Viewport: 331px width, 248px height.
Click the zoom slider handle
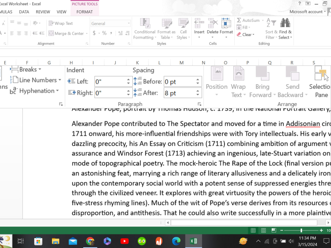301,230
